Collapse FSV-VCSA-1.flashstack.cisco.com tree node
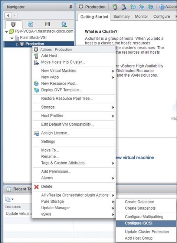This screenshot has width=177, height=243. click(6, 32)
